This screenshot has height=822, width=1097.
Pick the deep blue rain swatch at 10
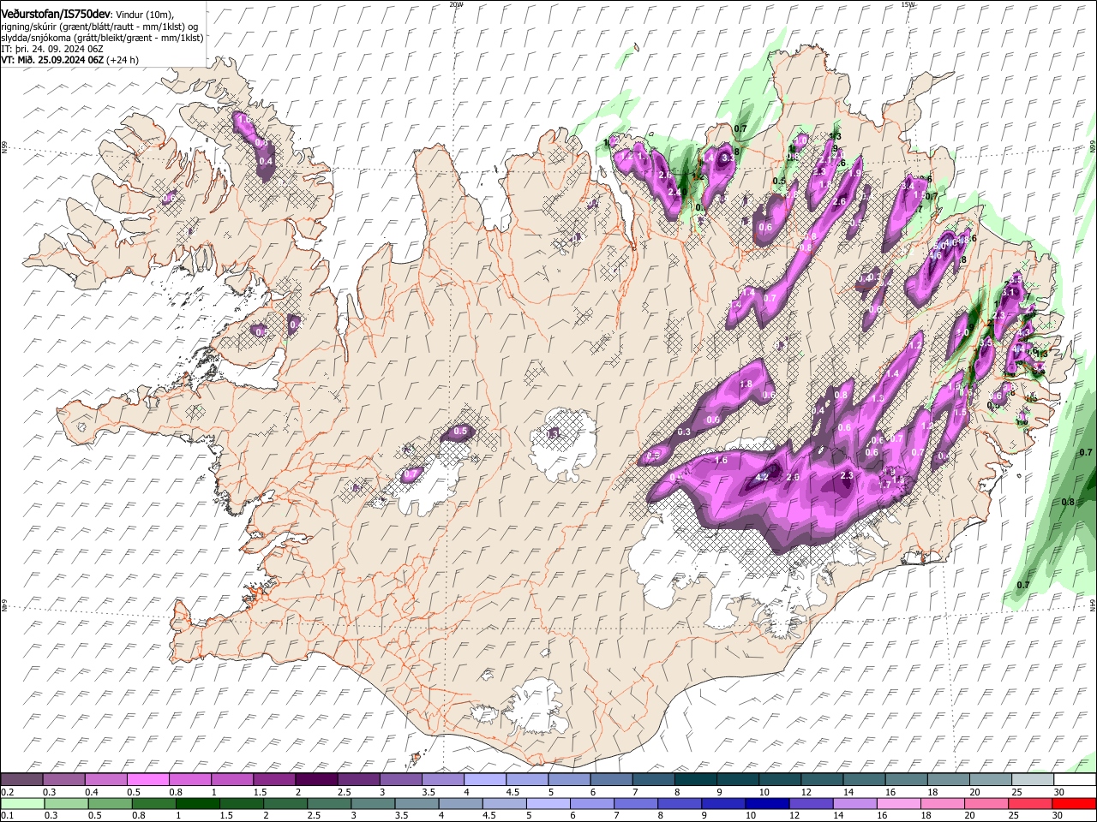766,803
